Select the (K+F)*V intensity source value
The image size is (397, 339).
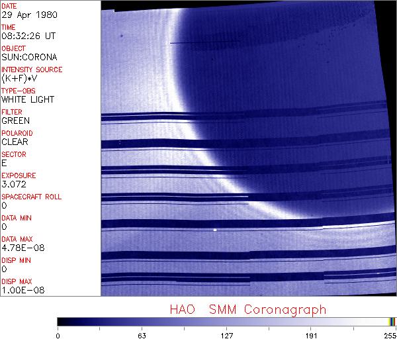[17, 78]
